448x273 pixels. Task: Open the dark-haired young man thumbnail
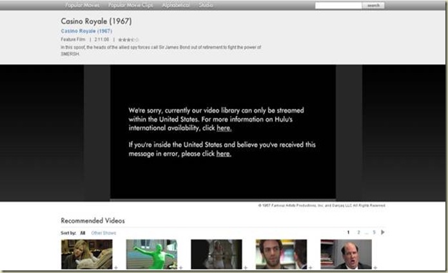pos(281,254)
